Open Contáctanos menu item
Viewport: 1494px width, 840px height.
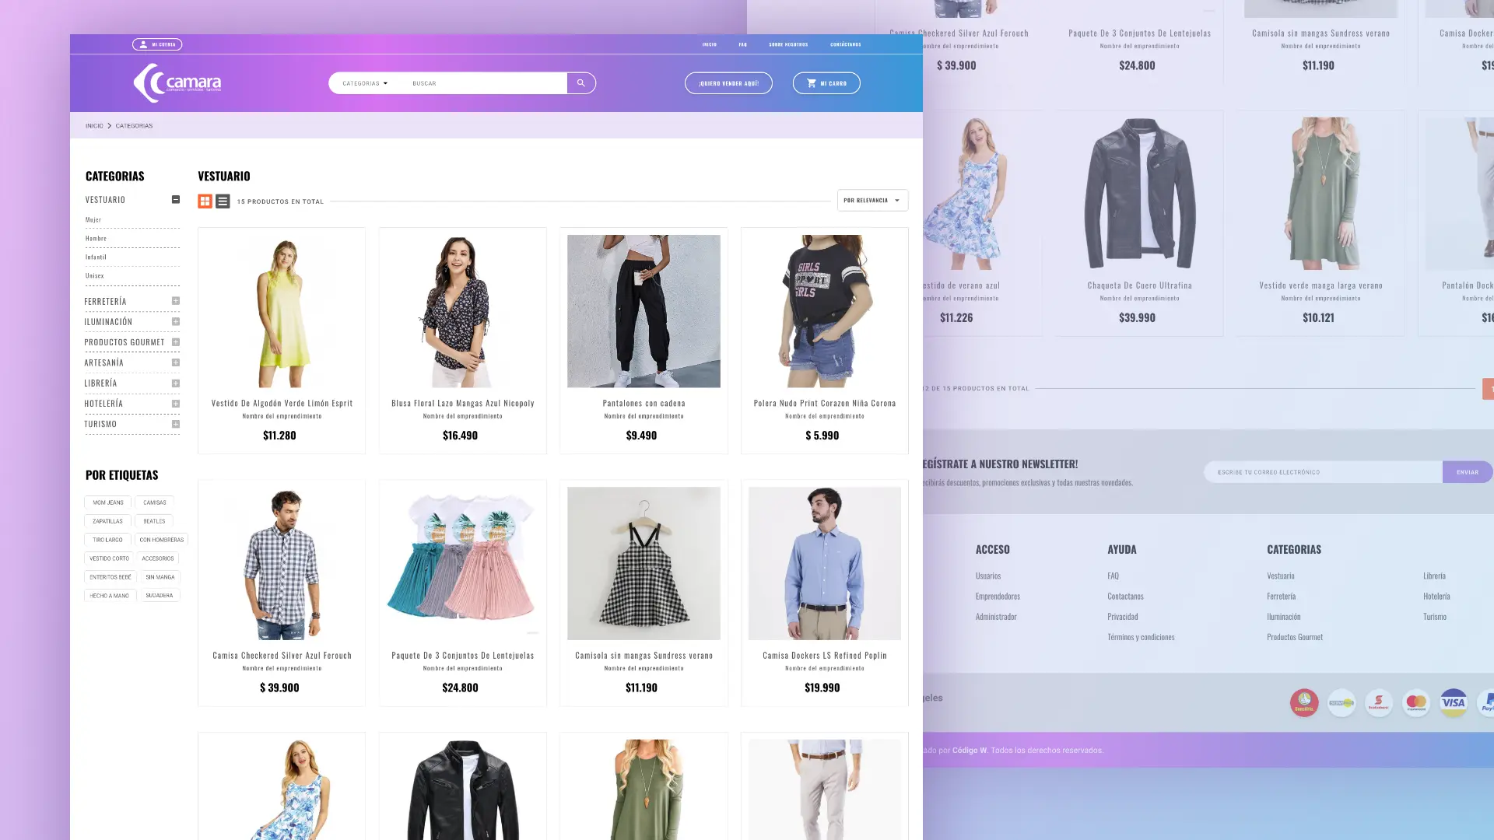point(846,44)
